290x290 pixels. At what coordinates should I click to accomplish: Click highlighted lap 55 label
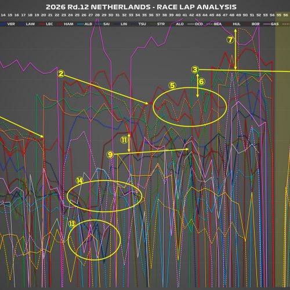point(279,15)
